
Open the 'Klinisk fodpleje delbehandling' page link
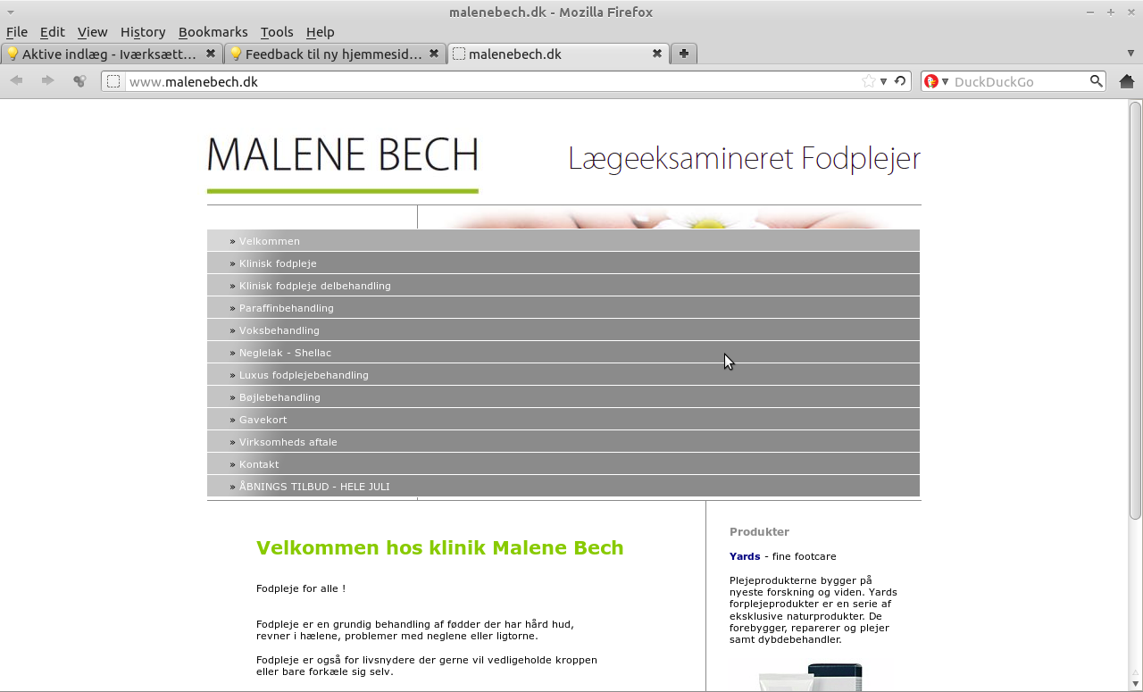(x=314, y=286)
